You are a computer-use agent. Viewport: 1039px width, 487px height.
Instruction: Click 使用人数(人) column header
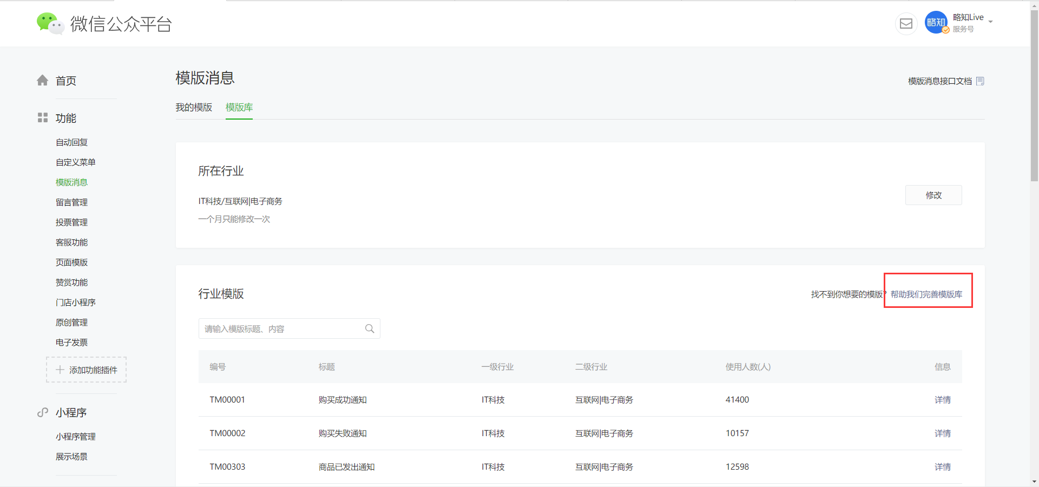(x=748, y=367)
